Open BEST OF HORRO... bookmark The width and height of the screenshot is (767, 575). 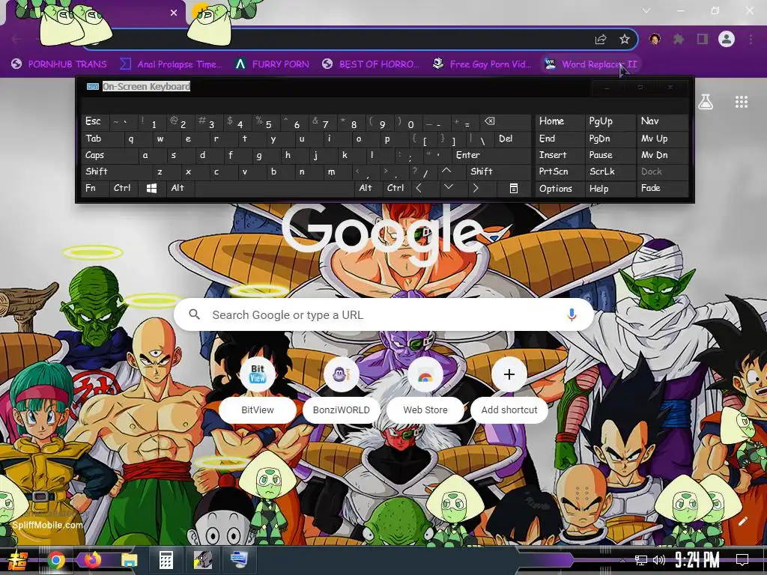371,64
